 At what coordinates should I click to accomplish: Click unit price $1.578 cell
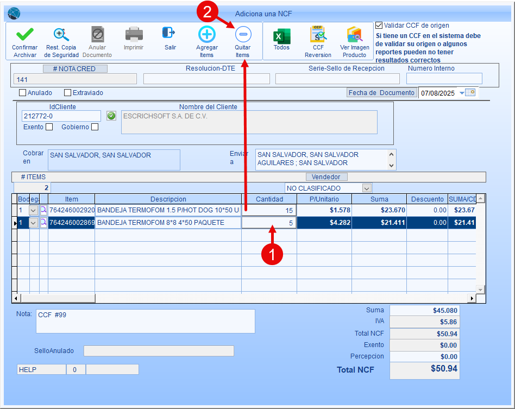[324, 210]
